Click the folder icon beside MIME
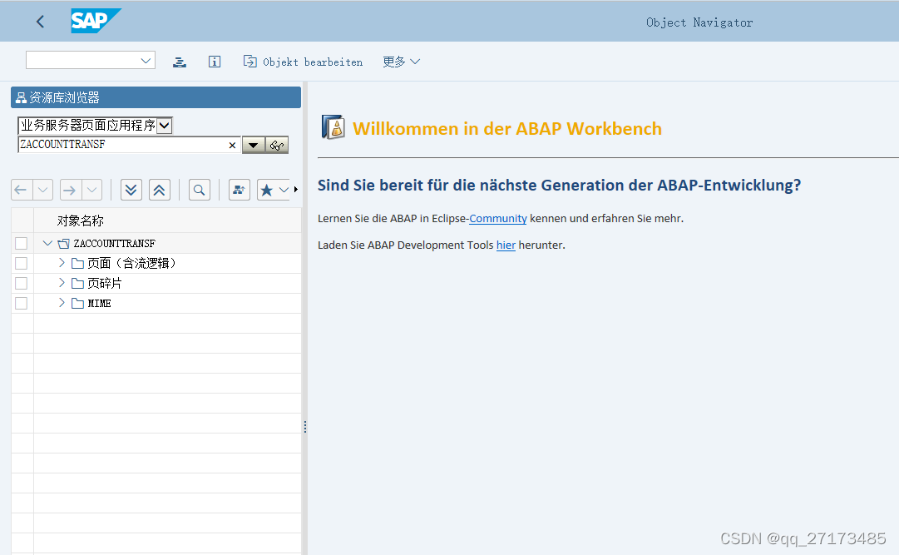Screen dimensions: 899x555 click(77, 303)
